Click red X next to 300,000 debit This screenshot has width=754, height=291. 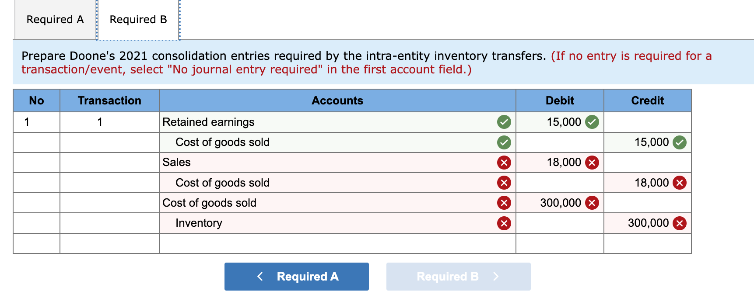tap(592, 203)
